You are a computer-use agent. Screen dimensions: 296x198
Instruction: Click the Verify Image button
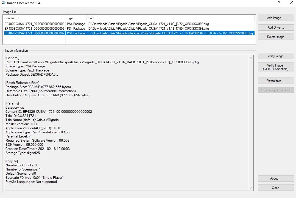point(276,56)
